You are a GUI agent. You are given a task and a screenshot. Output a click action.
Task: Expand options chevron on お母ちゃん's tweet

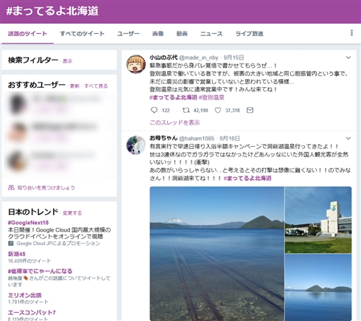[348, 139]
